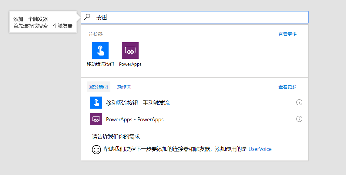
Task: Click the magnifier search icon
Action: (87, 17)
